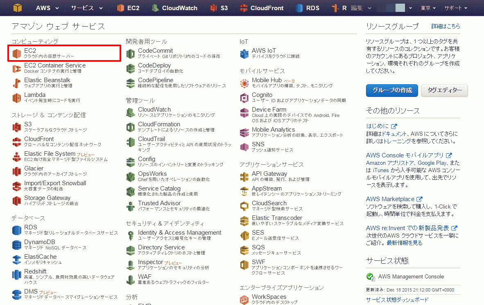The width and height of the screenshot is (484, 305).
Task: Click the タグエディター button
Action: [445, 90]
